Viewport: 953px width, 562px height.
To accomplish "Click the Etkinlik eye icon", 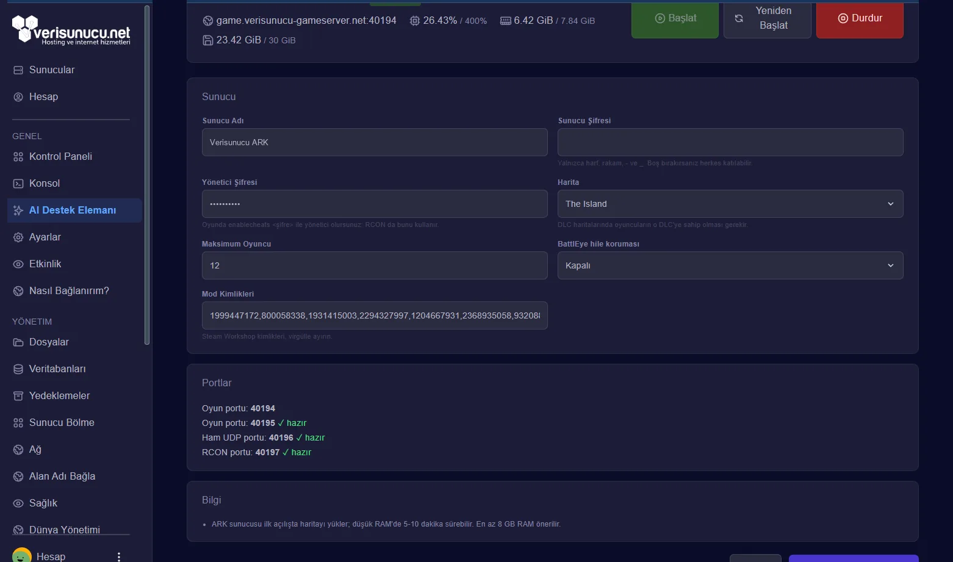I will (x=18, y=264).
